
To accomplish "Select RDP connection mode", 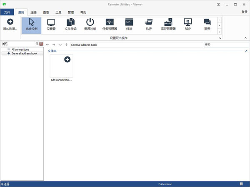I will [187, 24].
